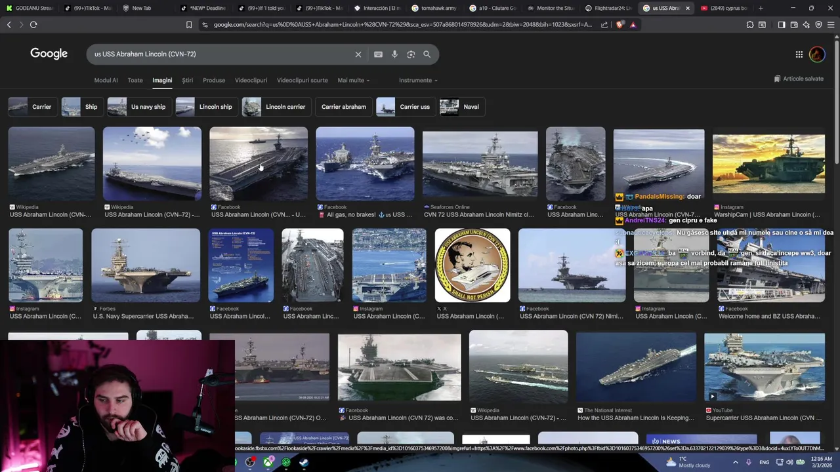Close the active USS Abraham tab
Viewport: 840px width, 472px height.
(x=687, y=8)
